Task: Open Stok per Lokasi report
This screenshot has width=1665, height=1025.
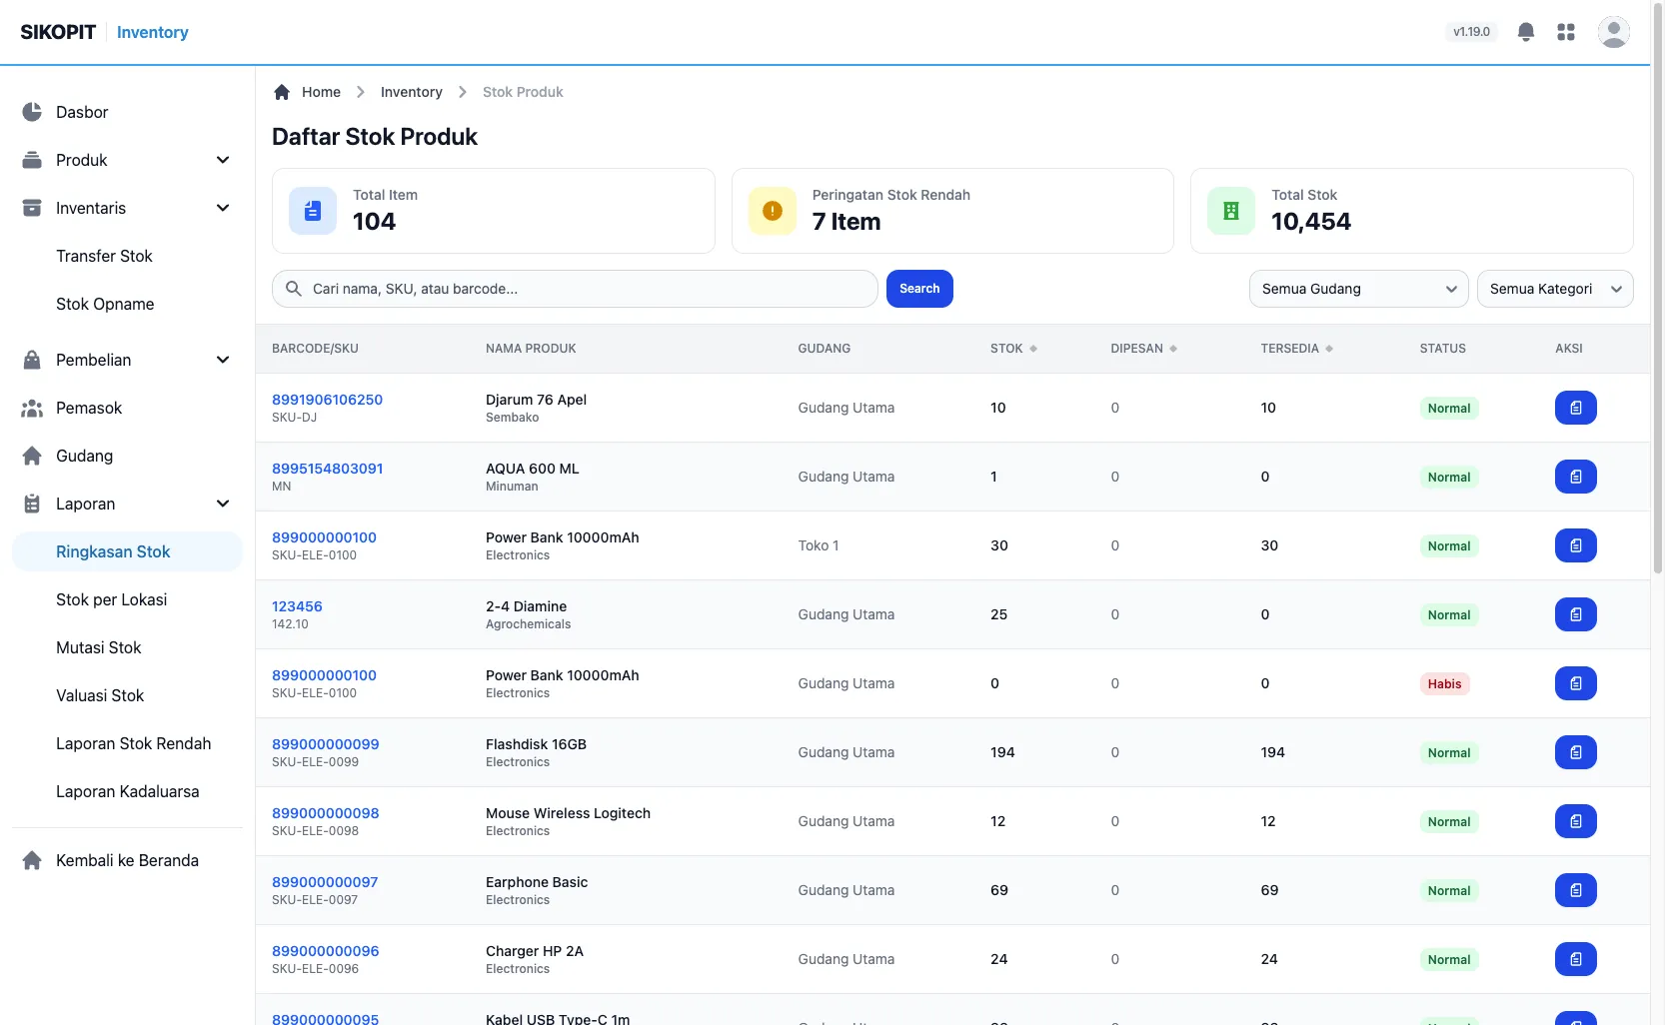Action: (111, 599)
